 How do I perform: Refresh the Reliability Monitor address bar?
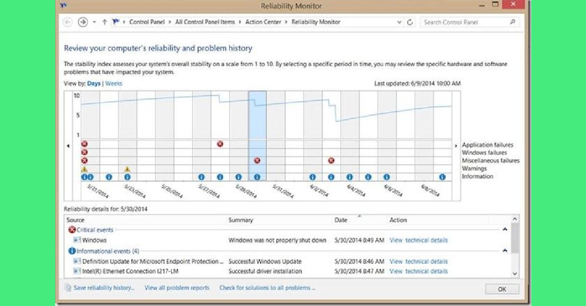pyautogui.click(x=410, y=22)
